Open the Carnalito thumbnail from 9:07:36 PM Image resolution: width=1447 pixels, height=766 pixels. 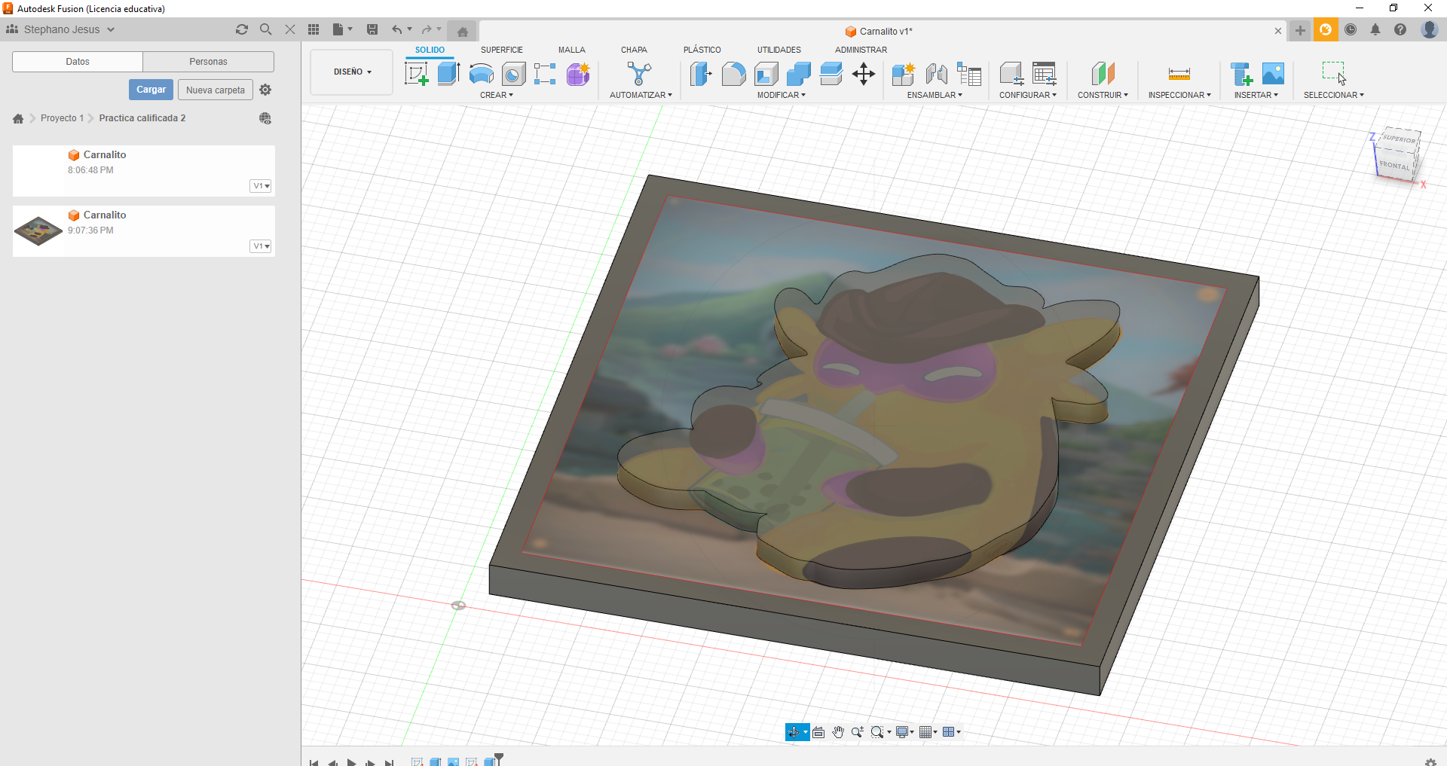coord(38,230)
